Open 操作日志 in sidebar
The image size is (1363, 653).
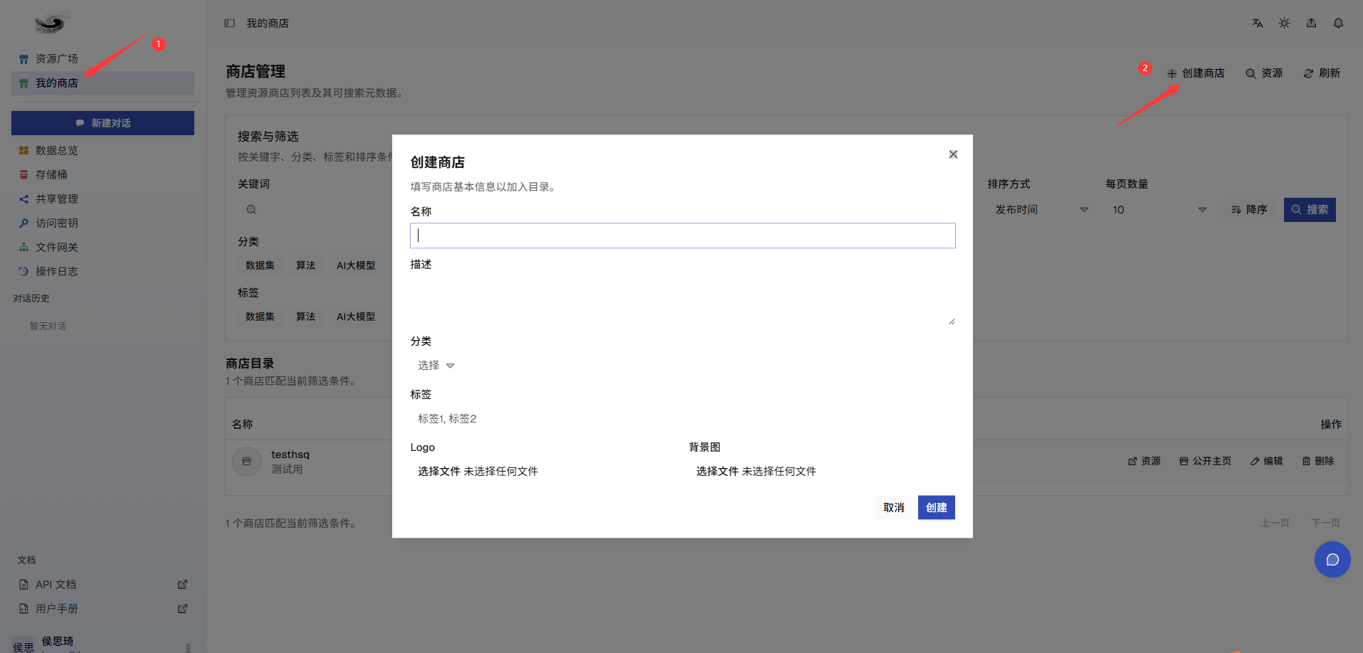point(102,272)
